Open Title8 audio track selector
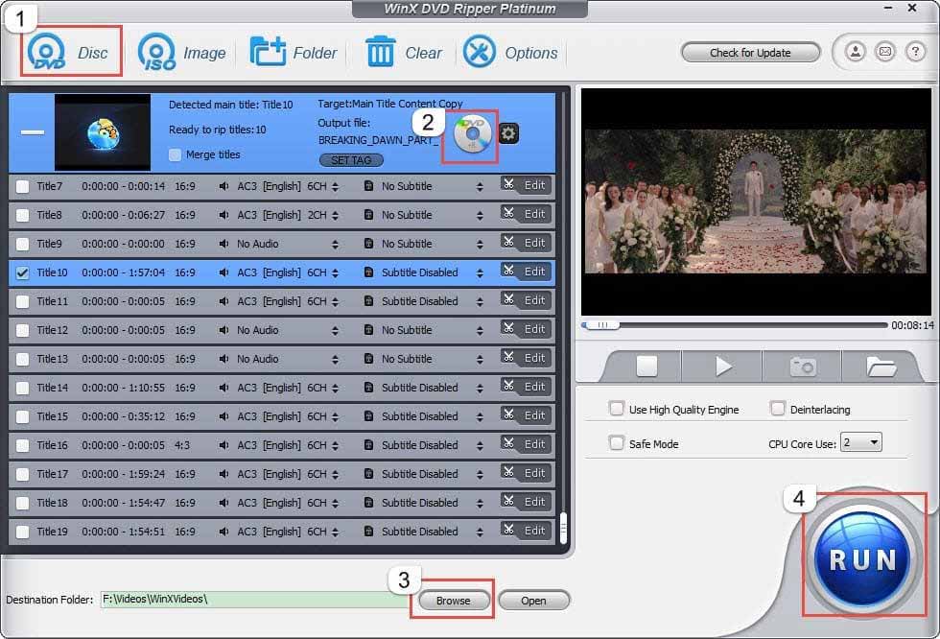The width and height of the screenshot is (940, 639). [x=335, y=215]
